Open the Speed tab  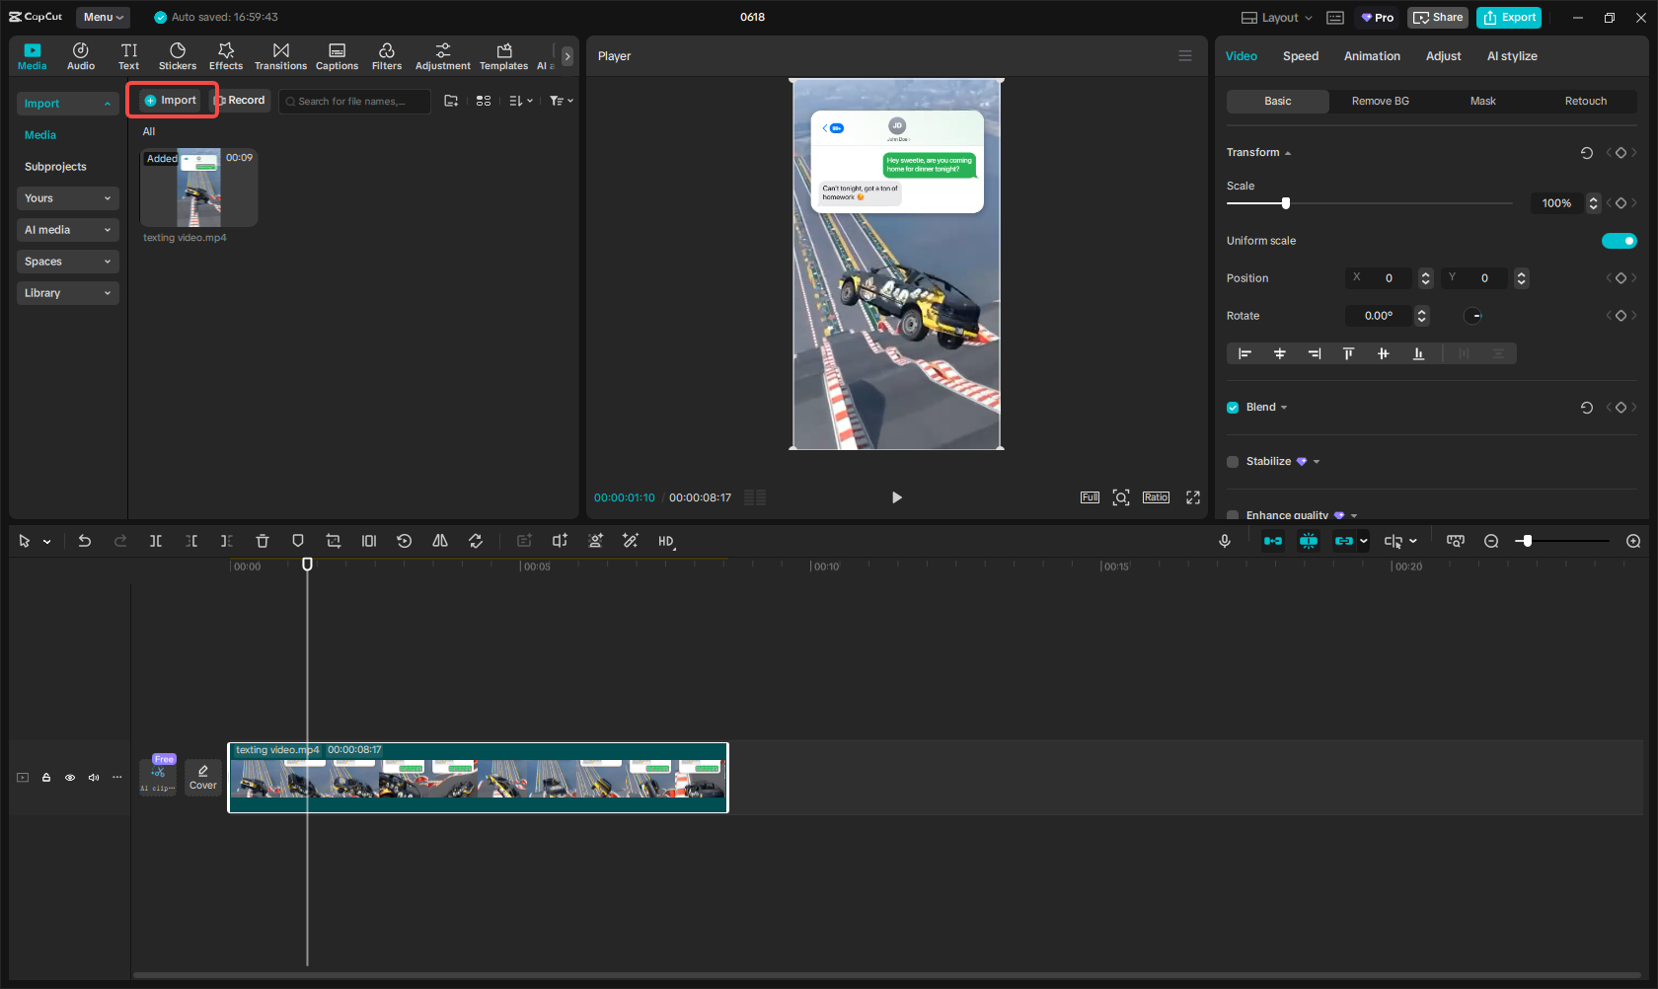1300,56
